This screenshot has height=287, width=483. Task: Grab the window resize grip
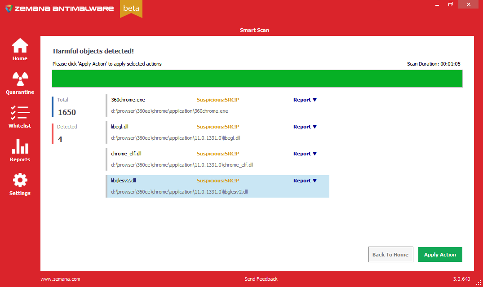tap(479, 283)
